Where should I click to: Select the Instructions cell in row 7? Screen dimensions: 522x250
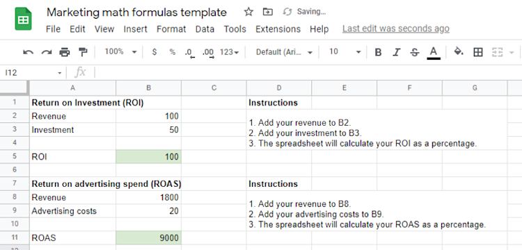pos(279,183)
